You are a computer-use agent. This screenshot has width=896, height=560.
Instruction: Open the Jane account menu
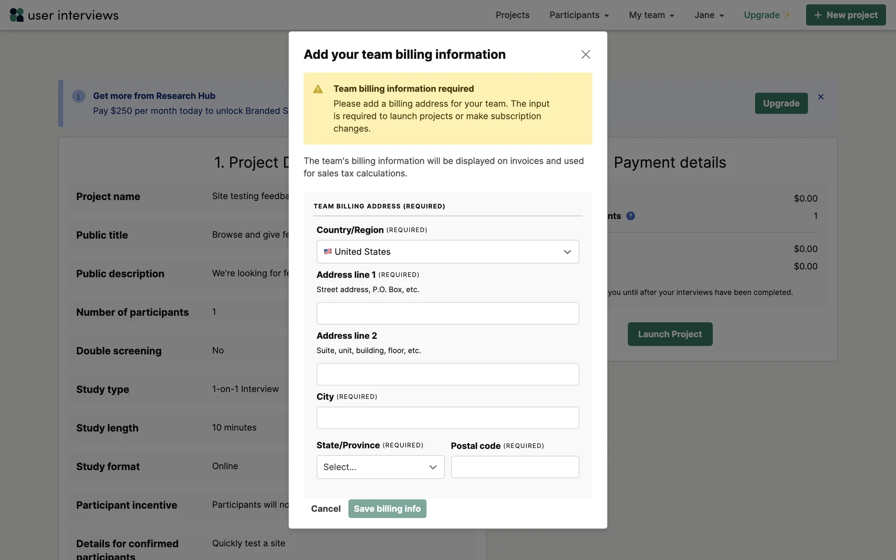(708, 15)
